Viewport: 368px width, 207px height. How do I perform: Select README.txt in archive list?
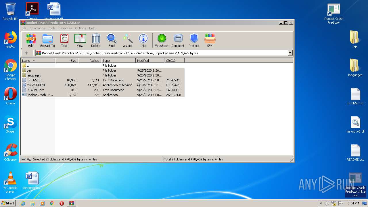(103, 90)
